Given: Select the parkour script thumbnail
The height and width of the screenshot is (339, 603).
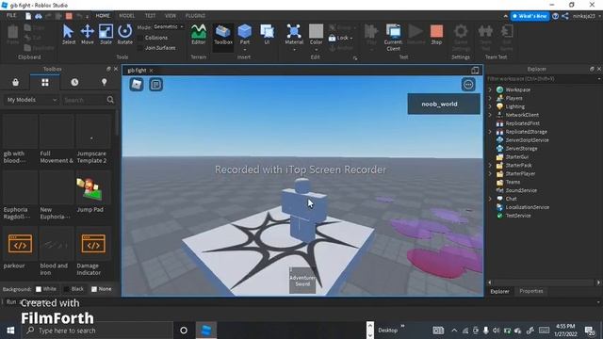Looking at the screenshot, I should coord(20,244).
